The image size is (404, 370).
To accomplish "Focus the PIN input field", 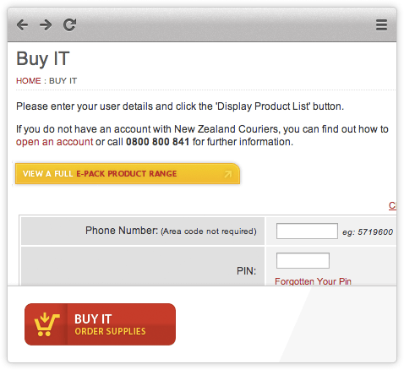I will point(303,260).
